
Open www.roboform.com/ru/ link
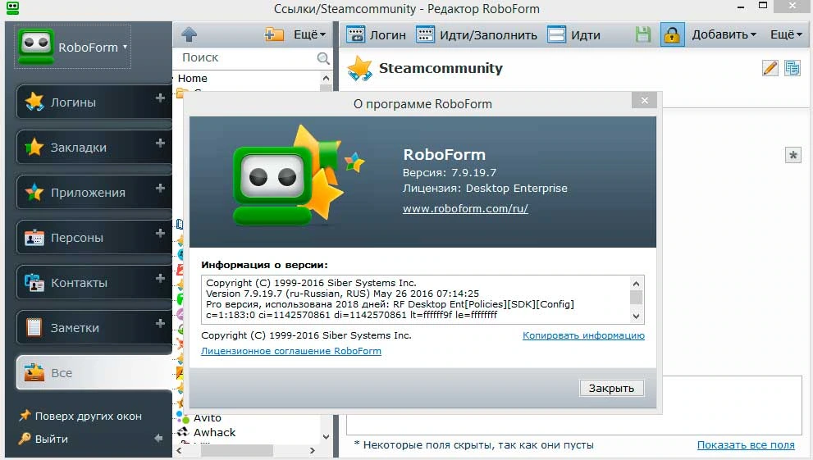click(465, 208)
